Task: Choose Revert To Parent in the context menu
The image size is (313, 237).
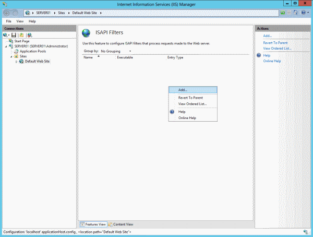Action: point(193,98)
